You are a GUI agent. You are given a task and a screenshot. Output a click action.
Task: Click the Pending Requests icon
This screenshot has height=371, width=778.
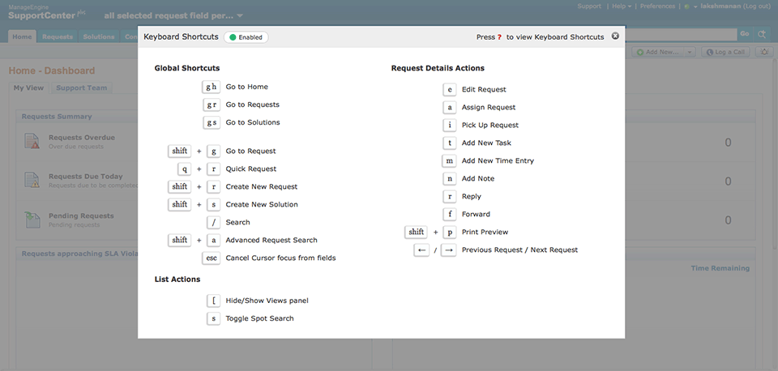click(x=32, y=220)
